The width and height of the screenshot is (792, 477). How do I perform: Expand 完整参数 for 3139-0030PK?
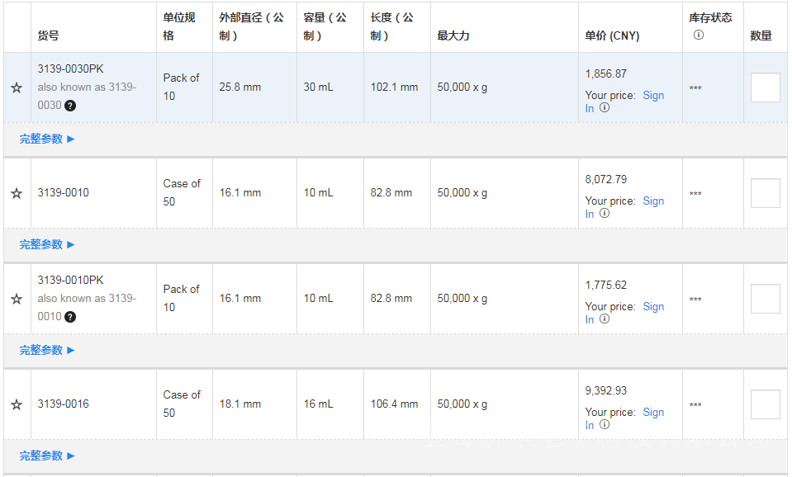click(47, 139)
